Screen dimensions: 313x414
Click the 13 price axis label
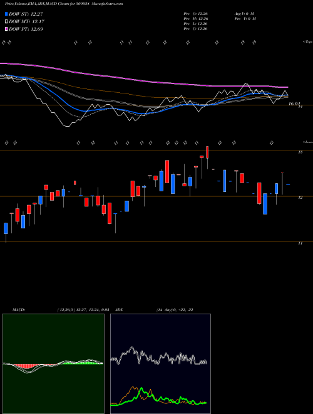point(300,152)
